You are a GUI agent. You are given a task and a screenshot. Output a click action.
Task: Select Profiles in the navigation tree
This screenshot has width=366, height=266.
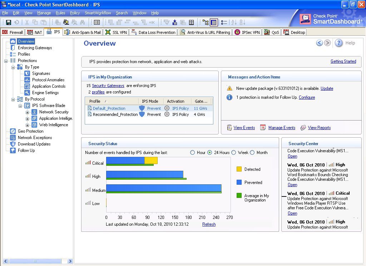point(24,54)
